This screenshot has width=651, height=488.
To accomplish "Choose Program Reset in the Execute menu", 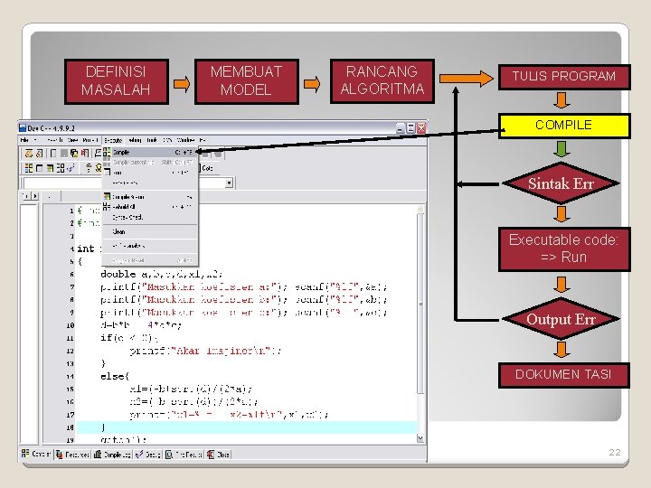I will pos(149,260).
